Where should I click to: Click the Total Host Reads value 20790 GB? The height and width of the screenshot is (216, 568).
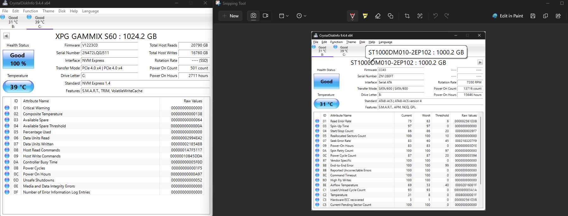tap(194, 45)
